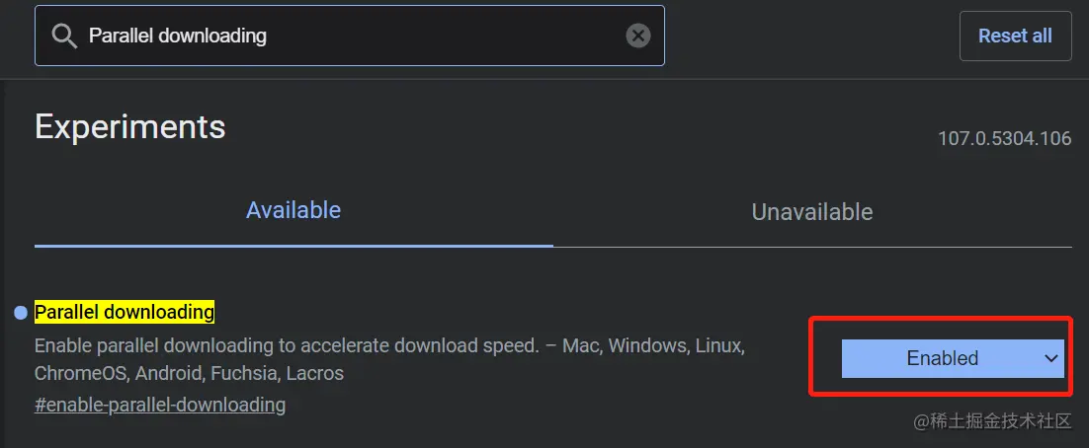Click the 'Parallel downloading' text inside the search box

click(x=178, y=36)
